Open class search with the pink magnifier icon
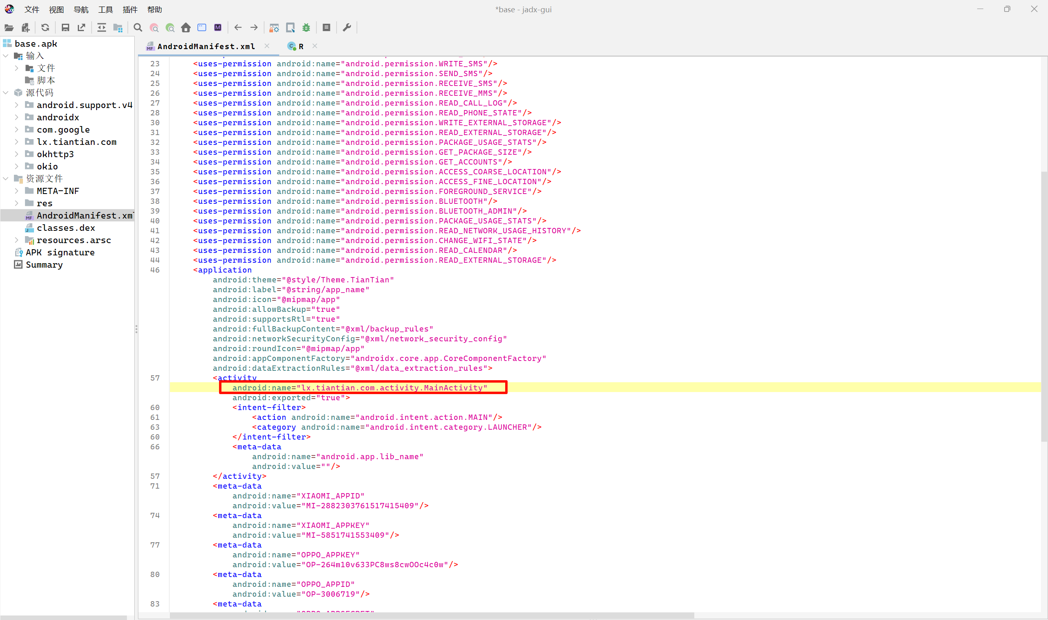The height and width of the screenshot is (620, 1048). [x=154, y=28]
